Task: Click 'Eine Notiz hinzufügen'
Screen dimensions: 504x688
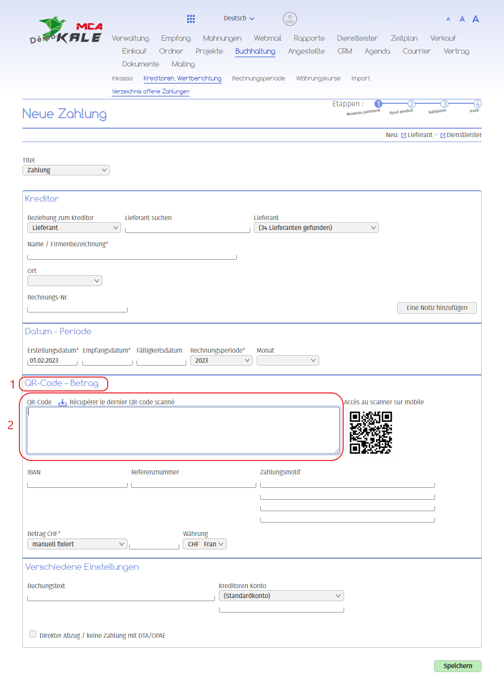Action: click(436, 307)
